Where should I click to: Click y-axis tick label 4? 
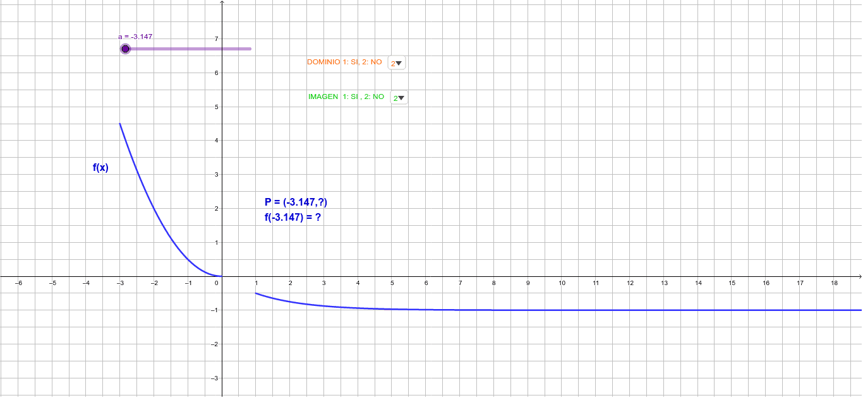(216, 141)
